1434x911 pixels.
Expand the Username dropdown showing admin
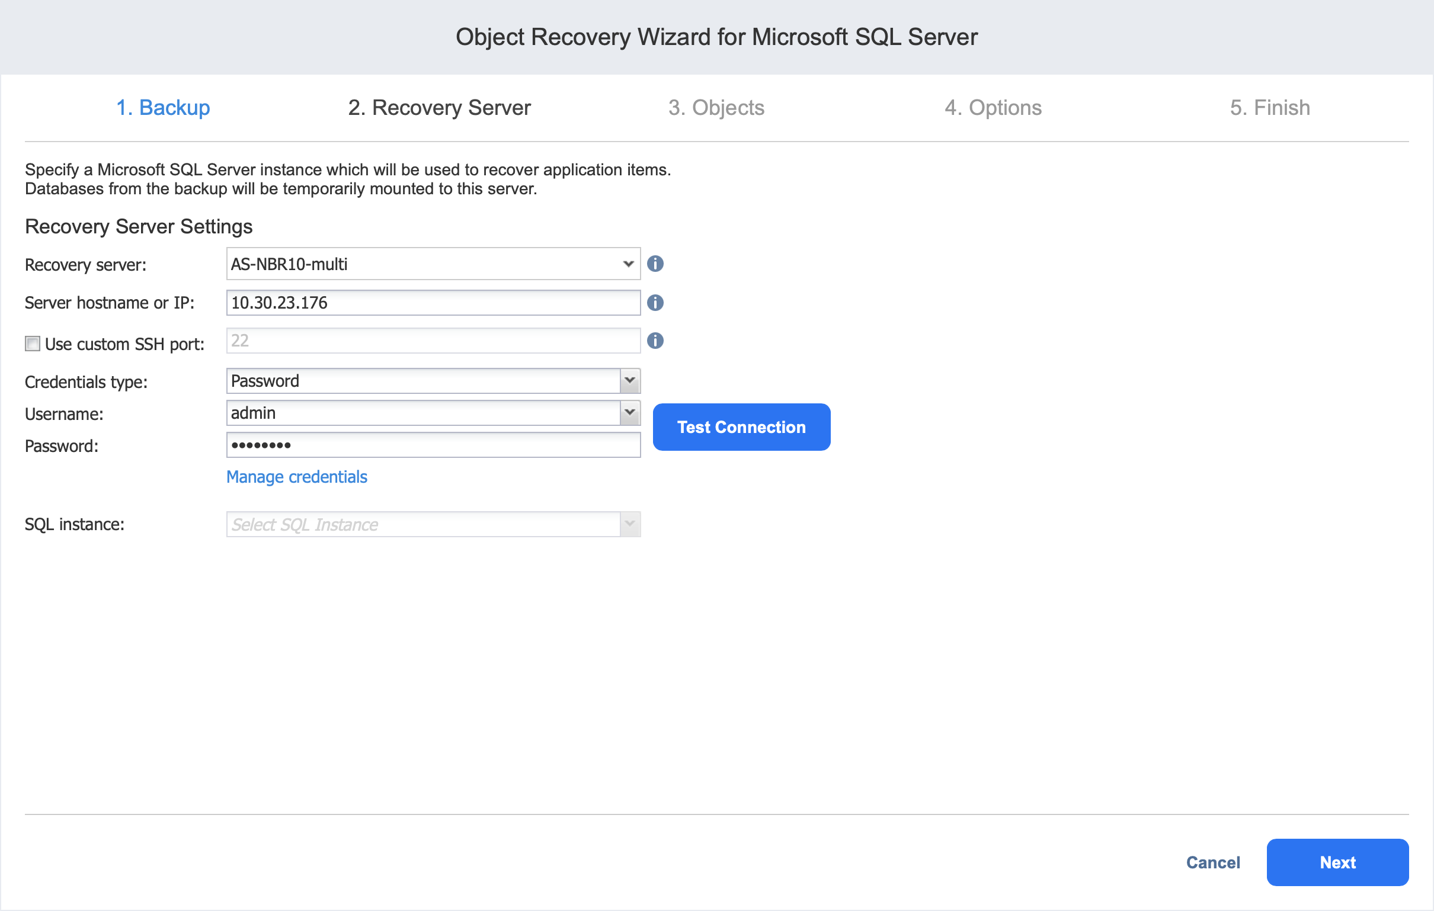click(629, 412)
